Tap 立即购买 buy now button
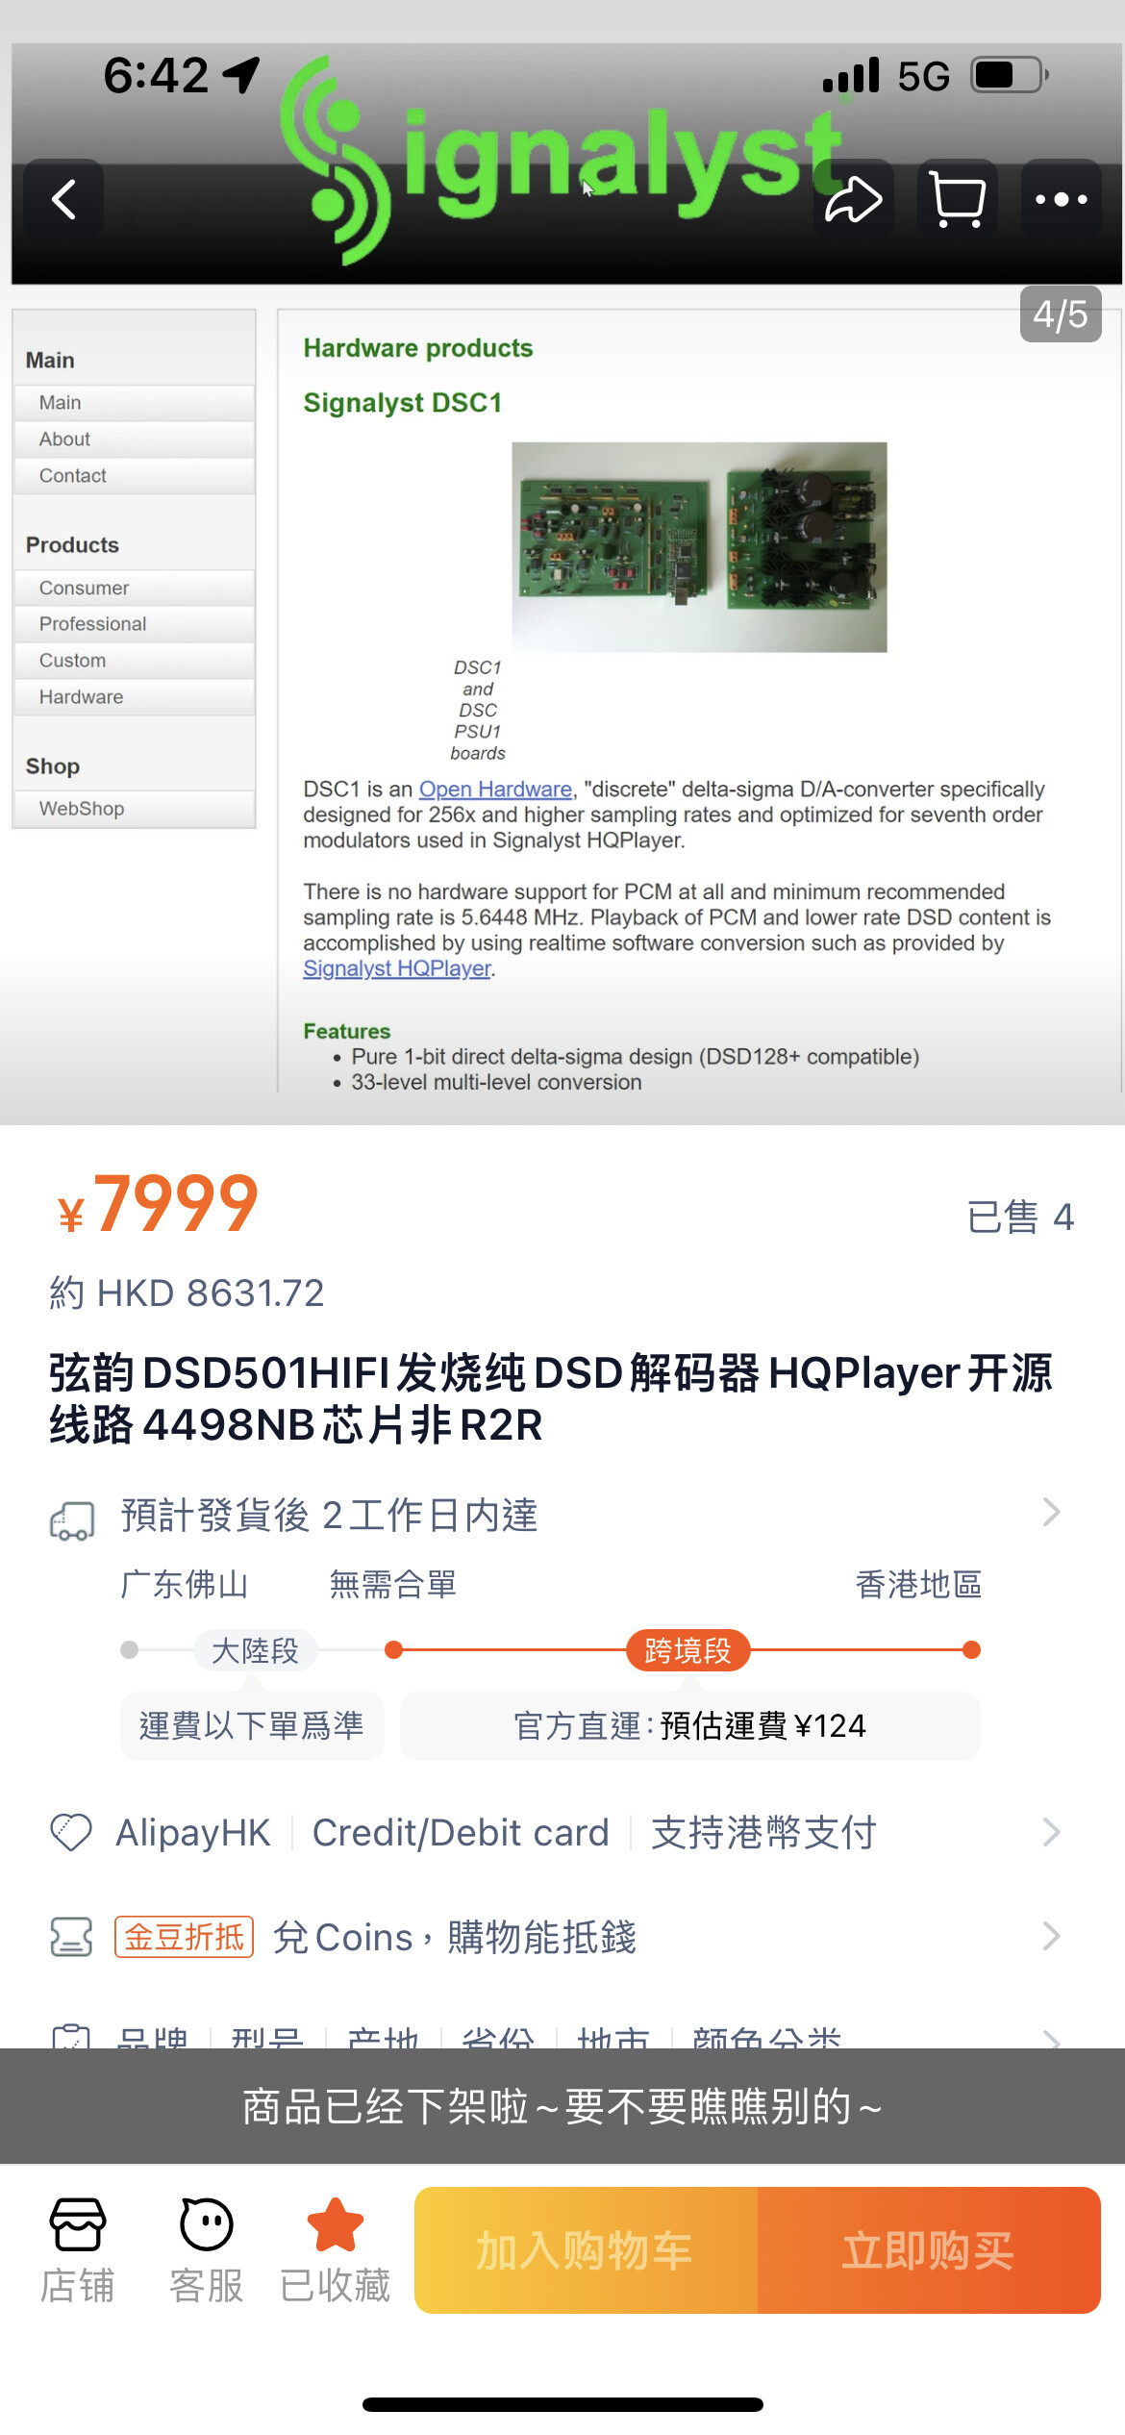The height and width of the screenshot is (2435, 1125). 929,2250
